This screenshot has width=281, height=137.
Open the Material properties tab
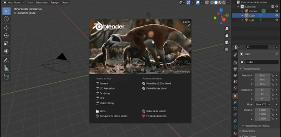[x=235, y=133]
